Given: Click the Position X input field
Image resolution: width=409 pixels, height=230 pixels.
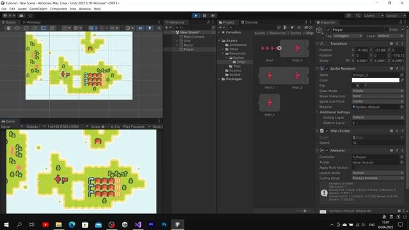Looking at the screenshot, I should click(x=362, y=50).
